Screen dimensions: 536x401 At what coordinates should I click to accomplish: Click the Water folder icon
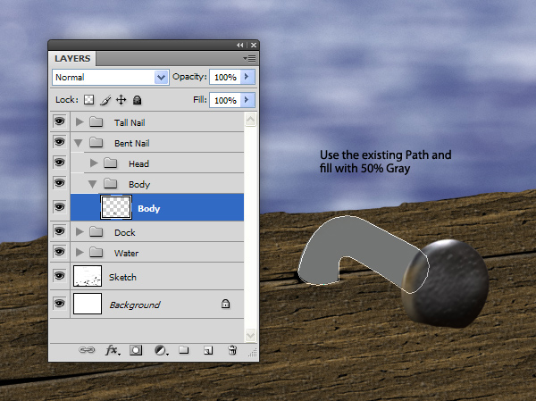pos(96,253)
